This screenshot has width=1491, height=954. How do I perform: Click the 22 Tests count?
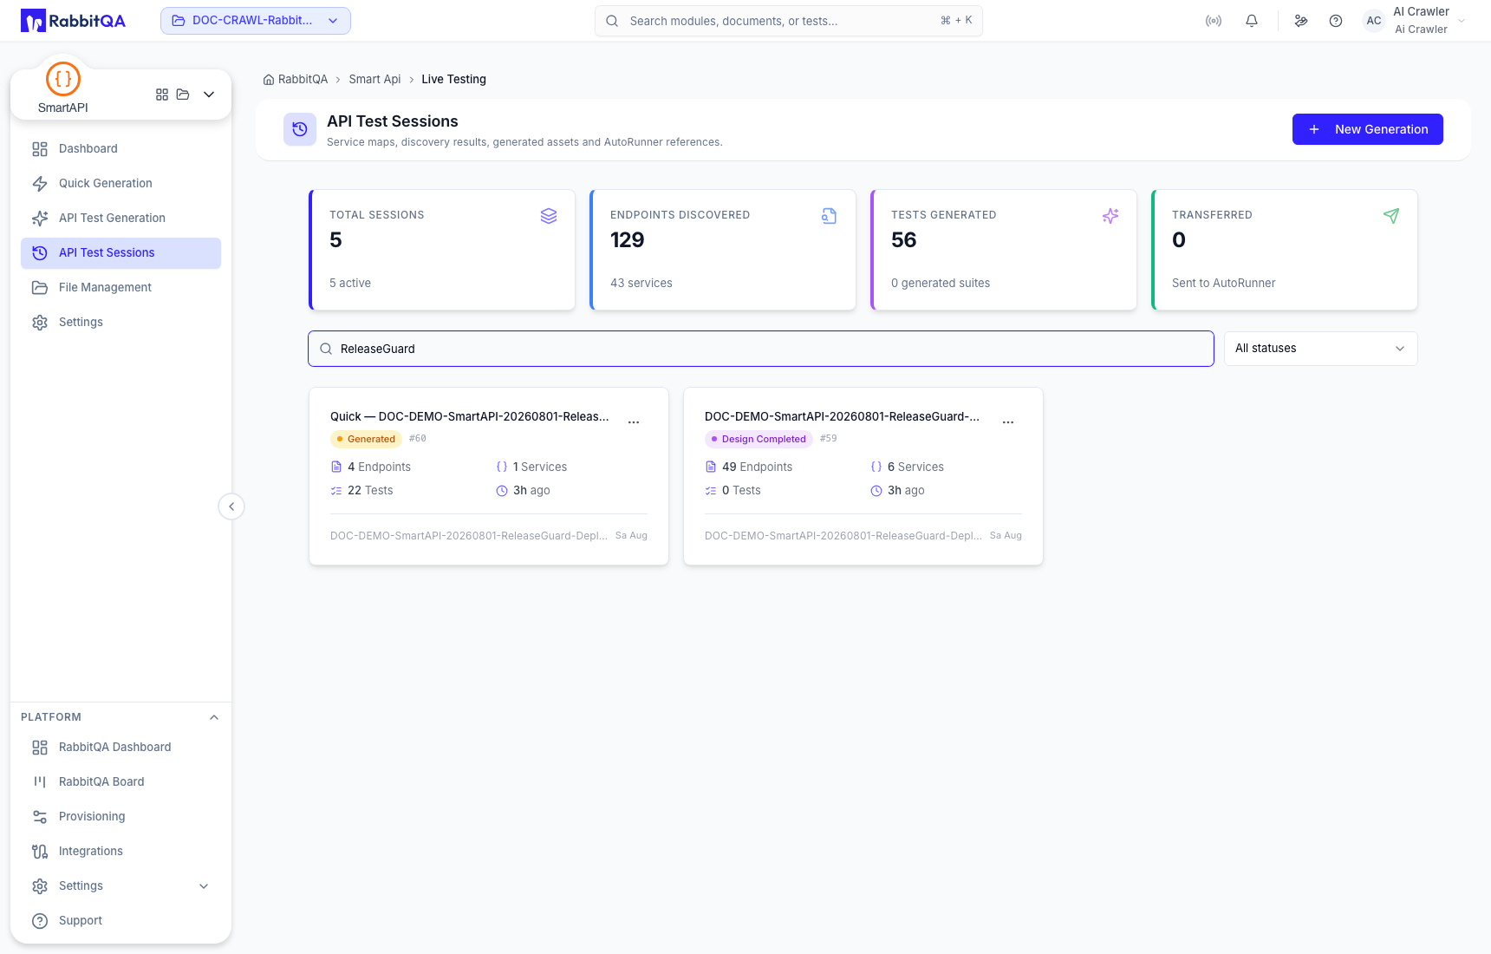(x=370, y=491)
